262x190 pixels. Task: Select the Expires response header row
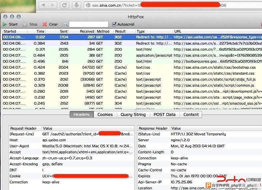coord(200,176)
